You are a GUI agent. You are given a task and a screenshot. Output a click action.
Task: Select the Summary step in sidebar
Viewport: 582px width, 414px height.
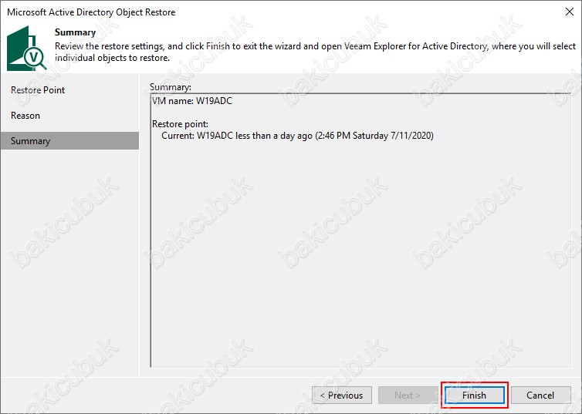pos(69,141)
